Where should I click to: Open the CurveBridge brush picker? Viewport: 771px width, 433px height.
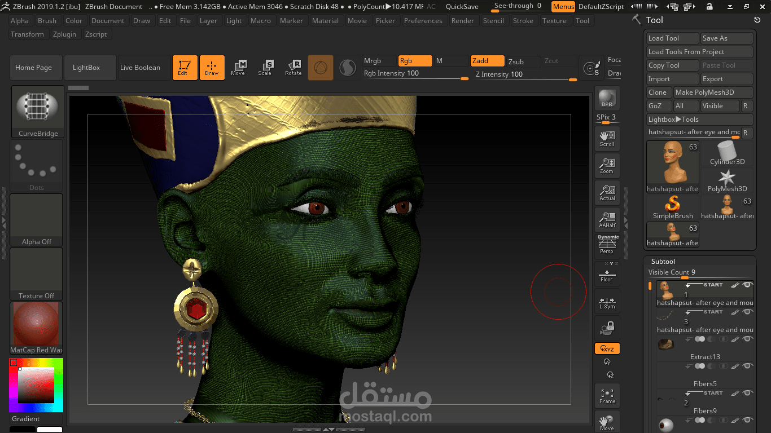point(37,112)
